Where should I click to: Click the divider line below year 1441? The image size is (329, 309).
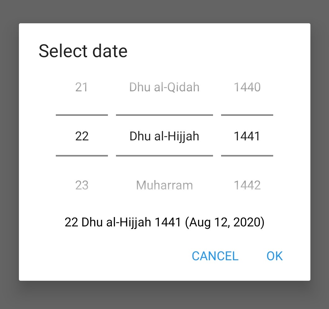(247, 156)
